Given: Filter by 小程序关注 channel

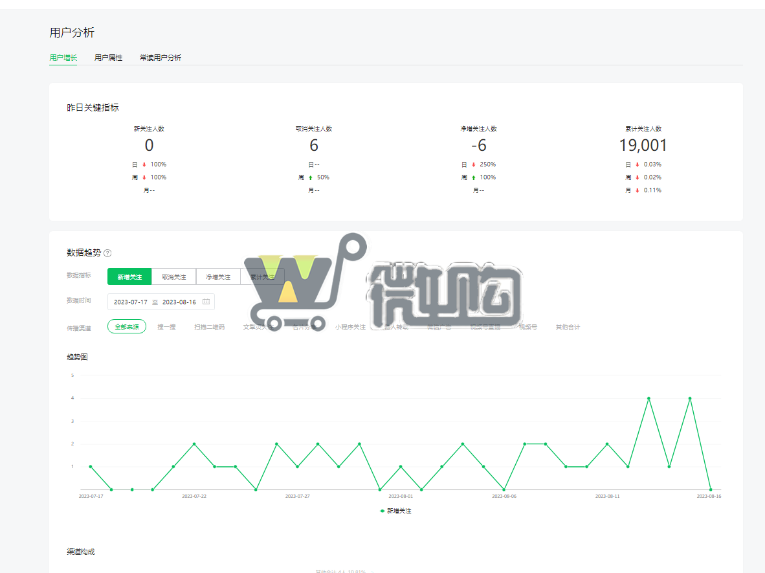Looking at the screenshot, I should tap(350, 327).
